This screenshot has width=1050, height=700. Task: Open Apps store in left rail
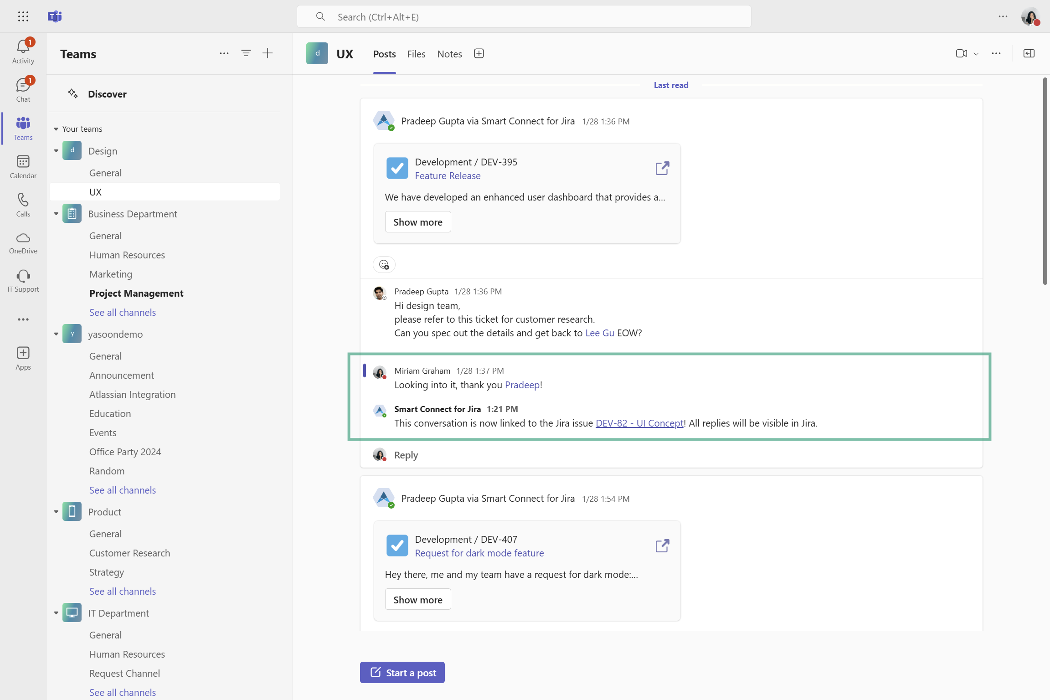pos(23,358)
